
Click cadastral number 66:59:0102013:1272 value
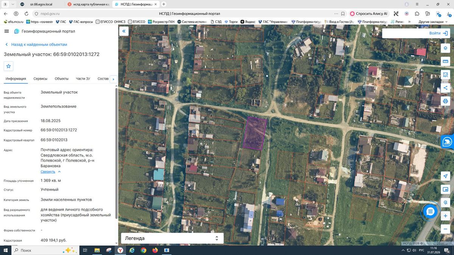[x=59, y=130]
